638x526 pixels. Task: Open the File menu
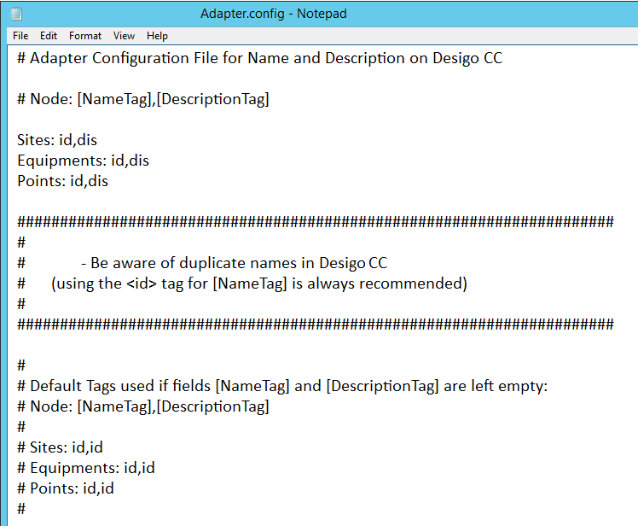click(20, 36)
